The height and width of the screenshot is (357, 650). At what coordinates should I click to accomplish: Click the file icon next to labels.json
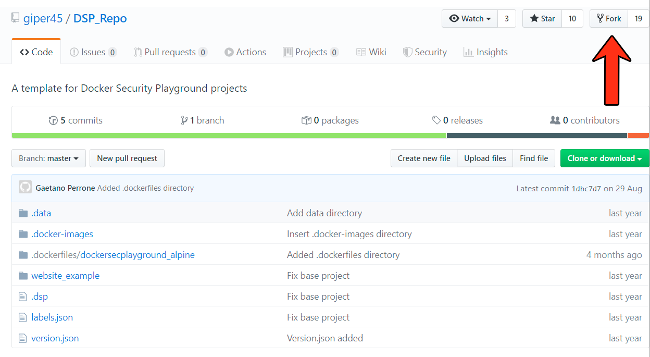pyautogui.click(x=22, y=317)
